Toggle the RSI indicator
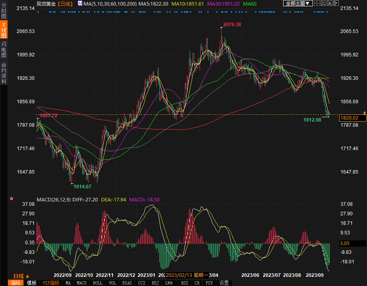The width and height of the screenshot is (367, 286). (184, 283)
